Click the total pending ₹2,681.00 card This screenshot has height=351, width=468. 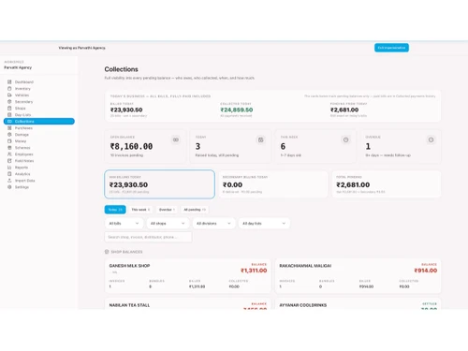(387, 184)
